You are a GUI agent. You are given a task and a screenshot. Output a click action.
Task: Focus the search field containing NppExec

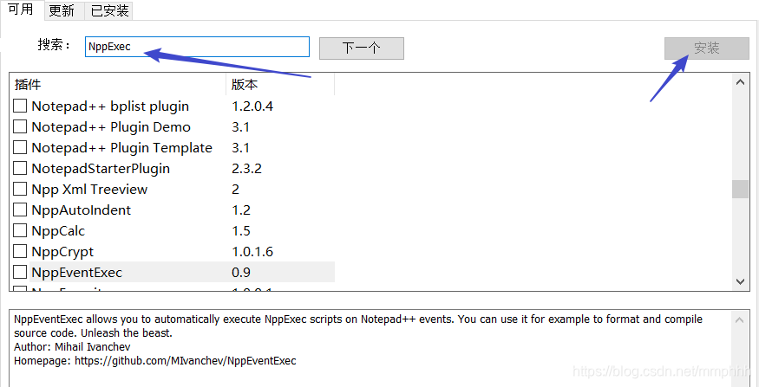pos(197,47)
